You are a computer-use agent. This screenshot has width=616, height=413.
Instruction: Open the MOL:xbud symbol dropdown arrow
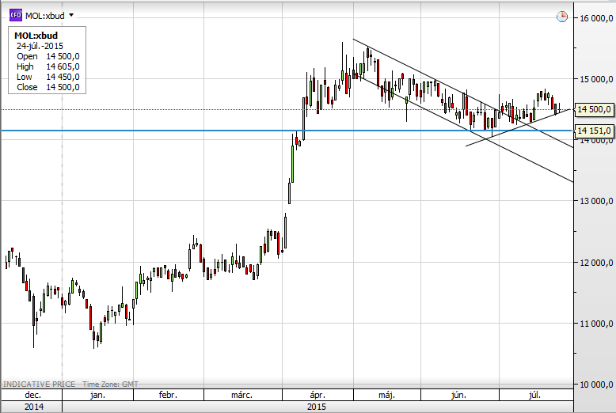point(71,15)
